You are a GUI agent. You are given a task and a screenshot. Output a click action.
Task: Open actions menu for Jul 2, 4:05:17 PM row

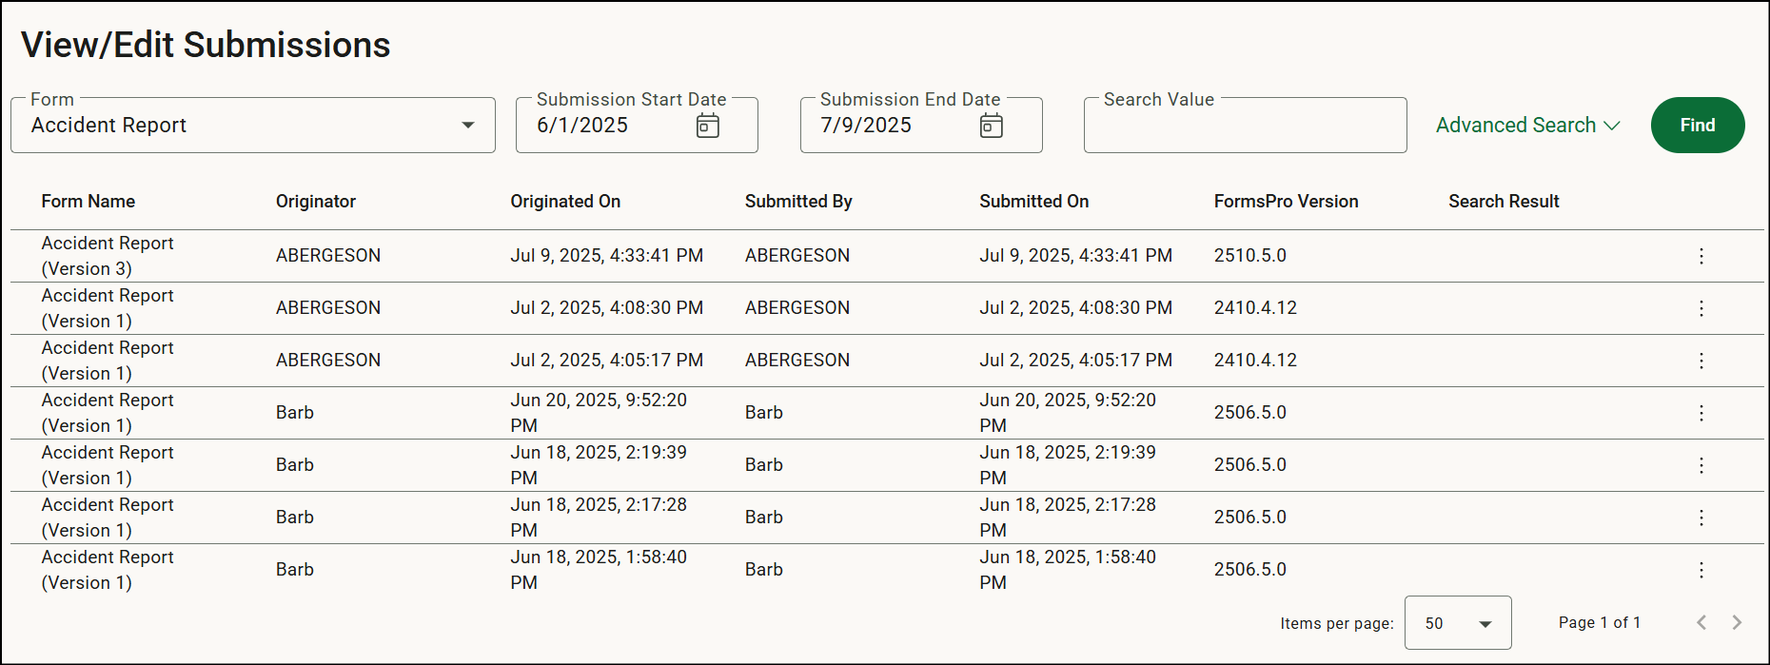click(x=1701, y=361)
